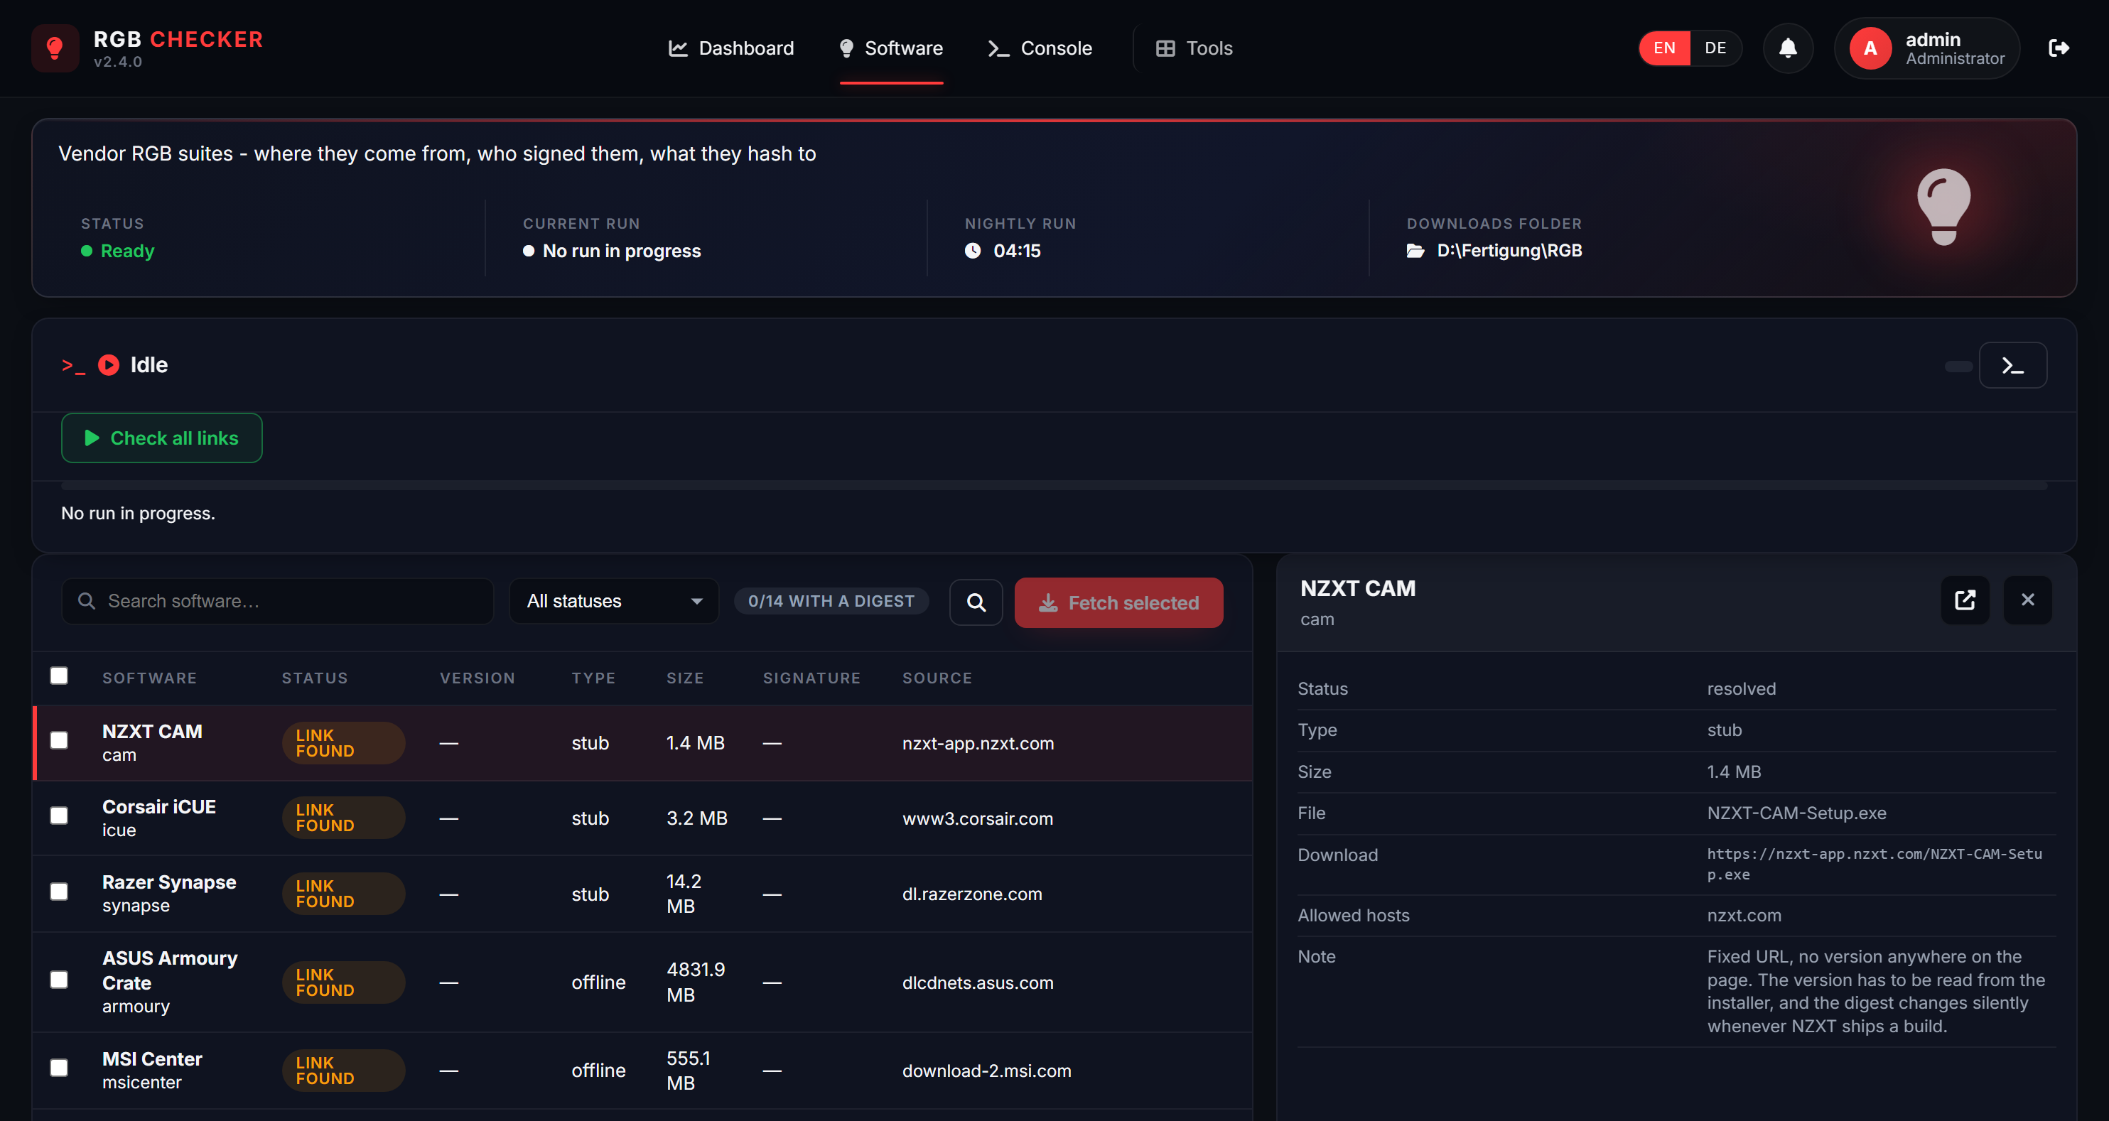Click the search magnifier button

pyautogui.click(x=976, y=602)
